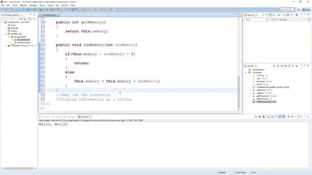Switch to the Problems tab
312x175 pixels.
(45, 117)
